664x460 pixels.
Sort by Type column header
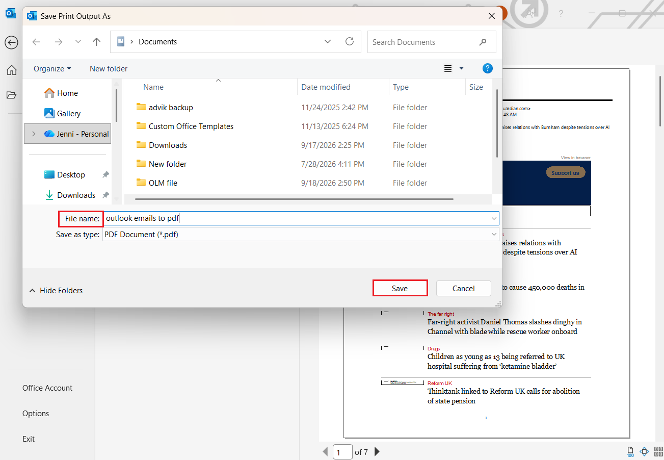pyautogui.click(x=401, y=87)
